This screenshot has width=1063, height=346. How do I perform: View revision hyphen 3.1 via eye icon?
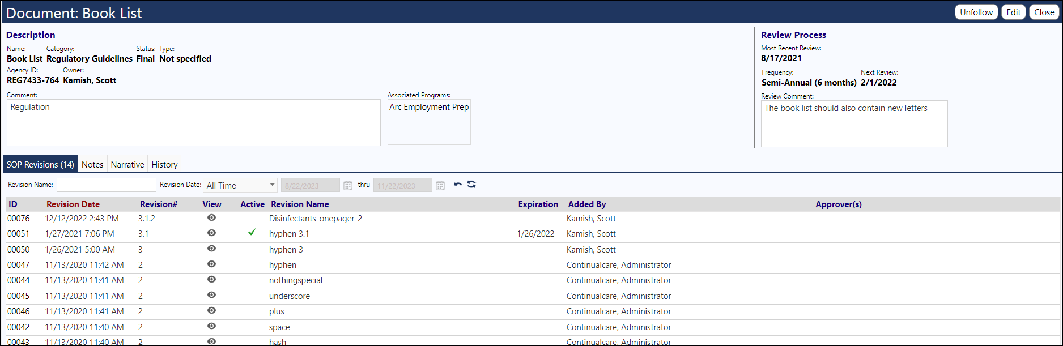point(211,233)
